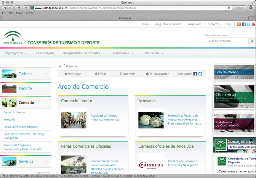This screenshot has height=178, width=256.
Task: Click the home icon in breadcrumb
Action: (x=60, y=66)
